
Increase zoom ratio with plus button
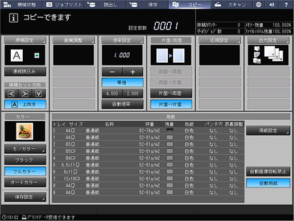coord(132,72)
